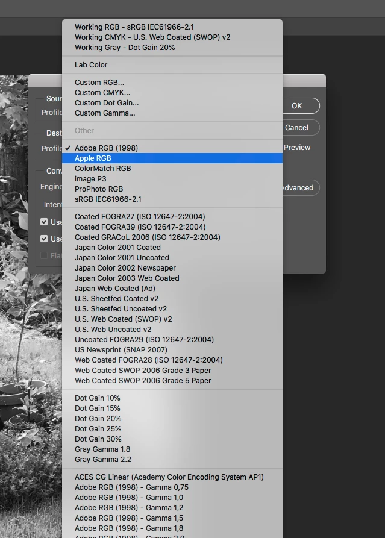Image resolution: width=385 pixels, height=538 pixels.
Task: Select Coated FOGRA39 (ISO 12647-2:2004)
Action: (172, 227)
